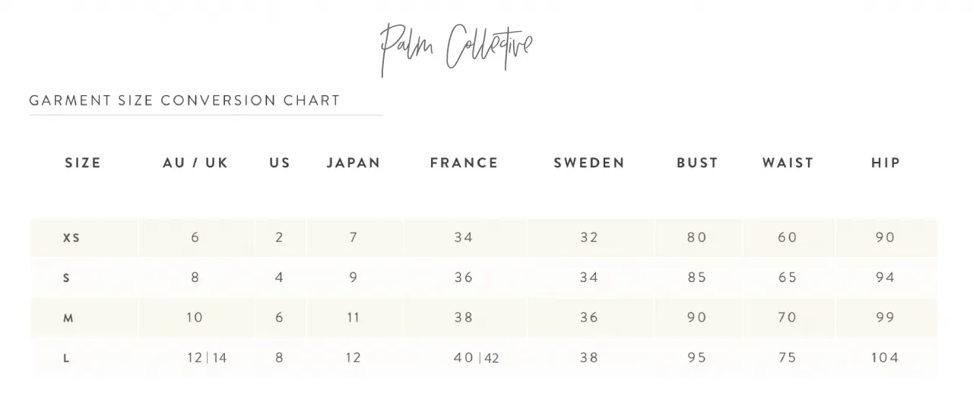Select the HIP column header
The image size is (973, 415).
pos(886,163)
